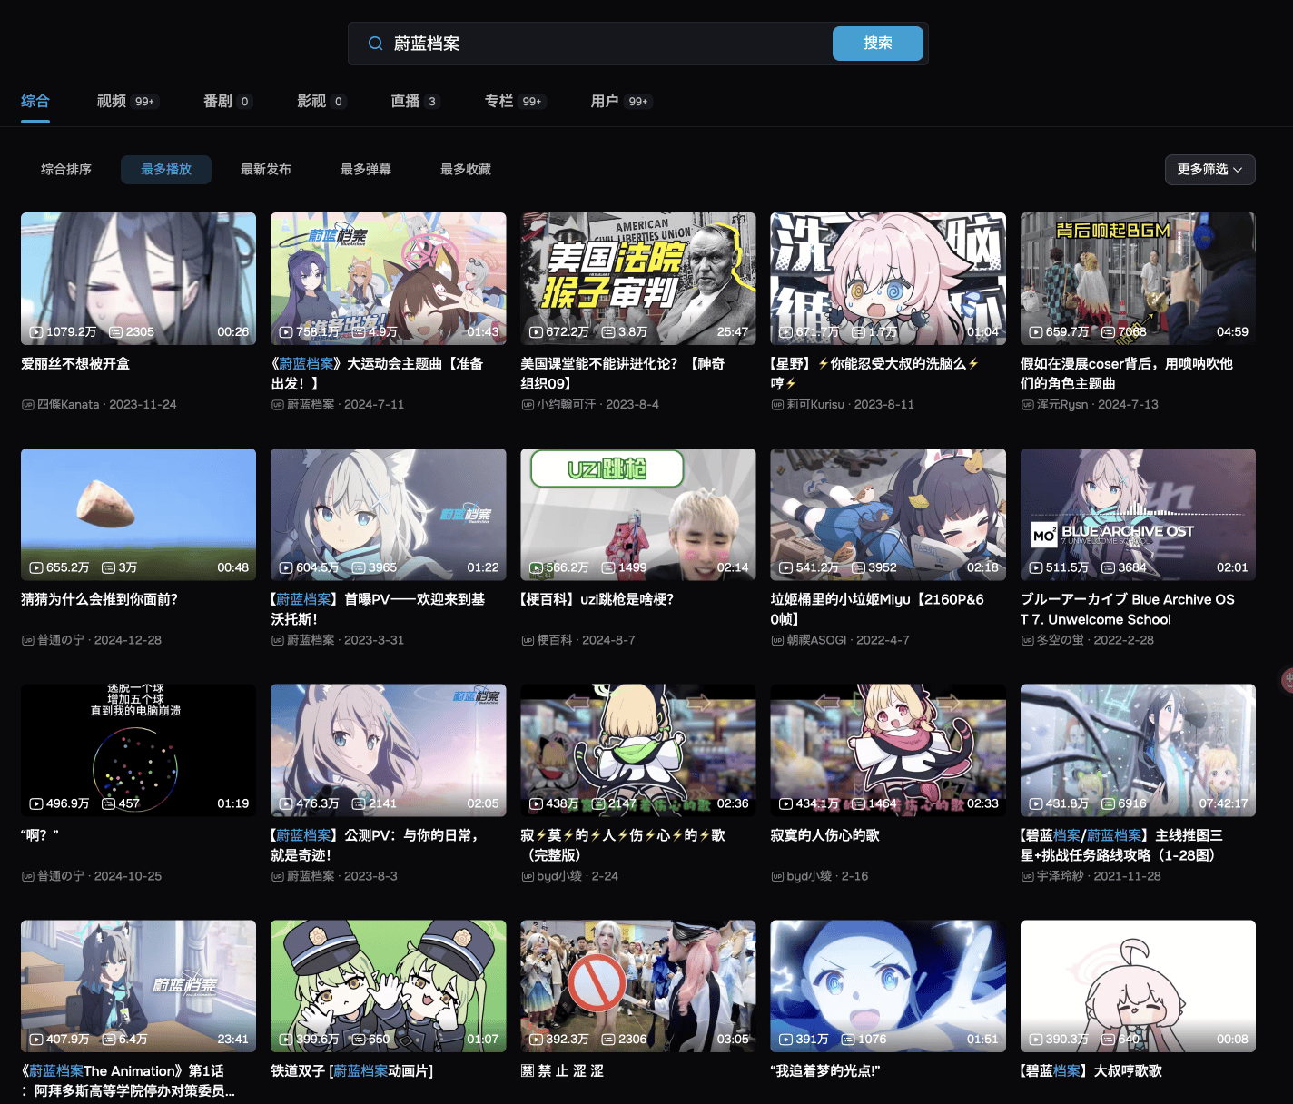Click UP icon beside 宇泽玲纱
The width and height of the screenshot is (1293, 1104).
(x=1027, y=876)
